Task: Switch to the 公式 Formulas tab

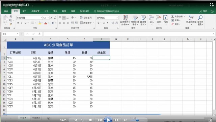Action: tap(46, 11)
